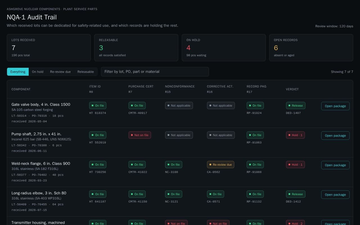360x225 pixels.
Task: Open package for Gate valve body row
Action: click(x=335, y=106)
